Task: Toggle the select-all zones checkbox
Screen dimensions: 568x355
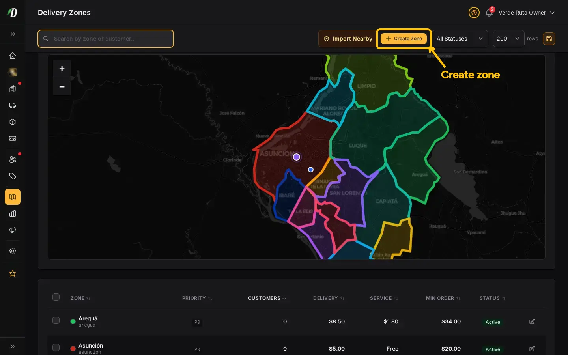Action: click(56, 297)
